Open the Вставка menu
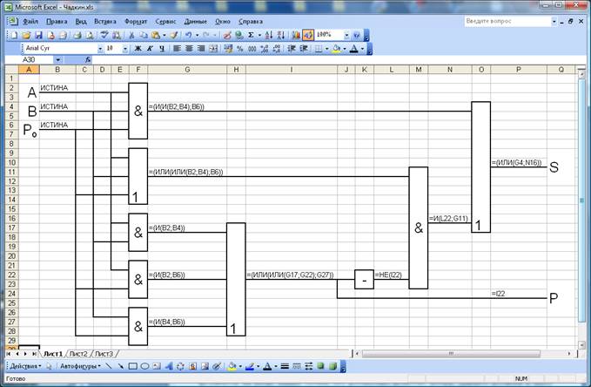 [105, 22]
